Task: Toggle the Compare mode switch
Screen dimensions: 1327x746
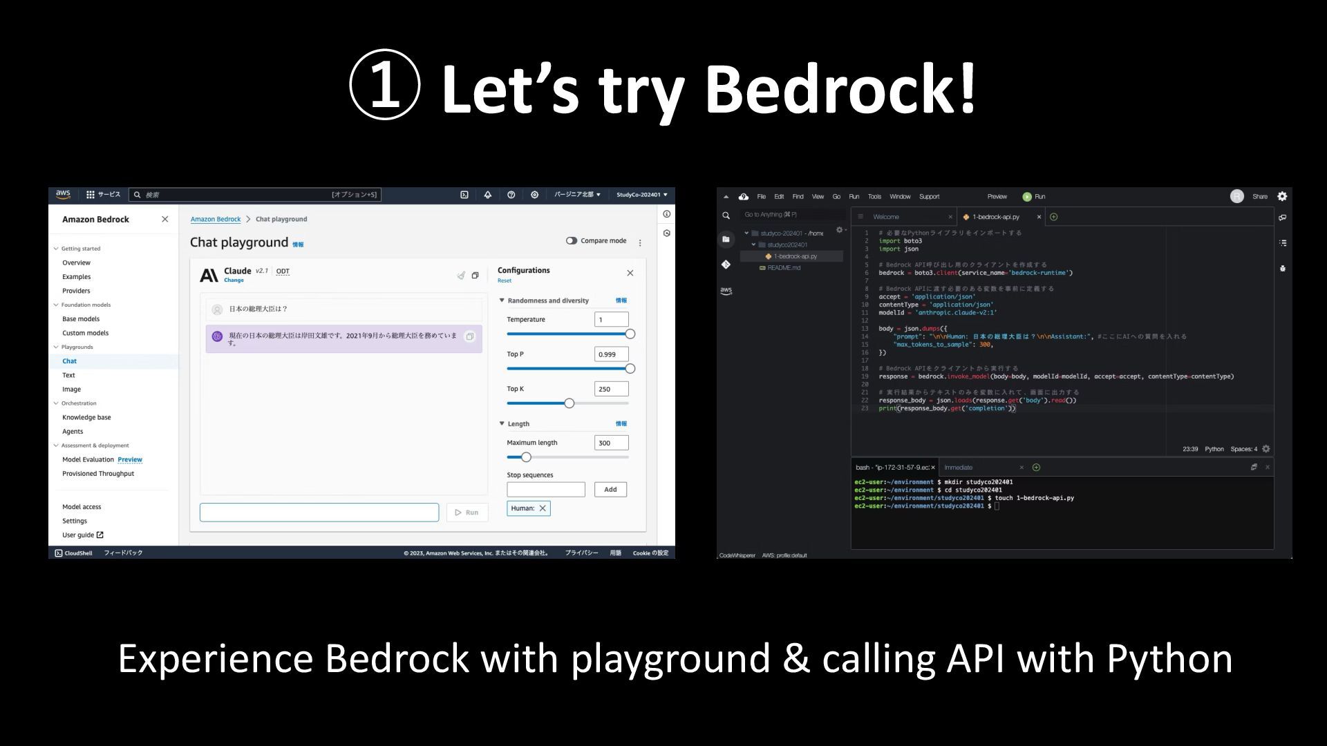Action: [x=571, y=241]
